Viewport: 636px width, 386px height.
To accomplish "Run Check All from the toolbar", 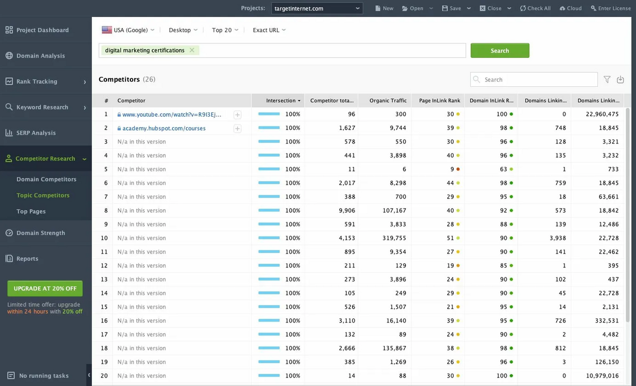I will tap(535, 8).
